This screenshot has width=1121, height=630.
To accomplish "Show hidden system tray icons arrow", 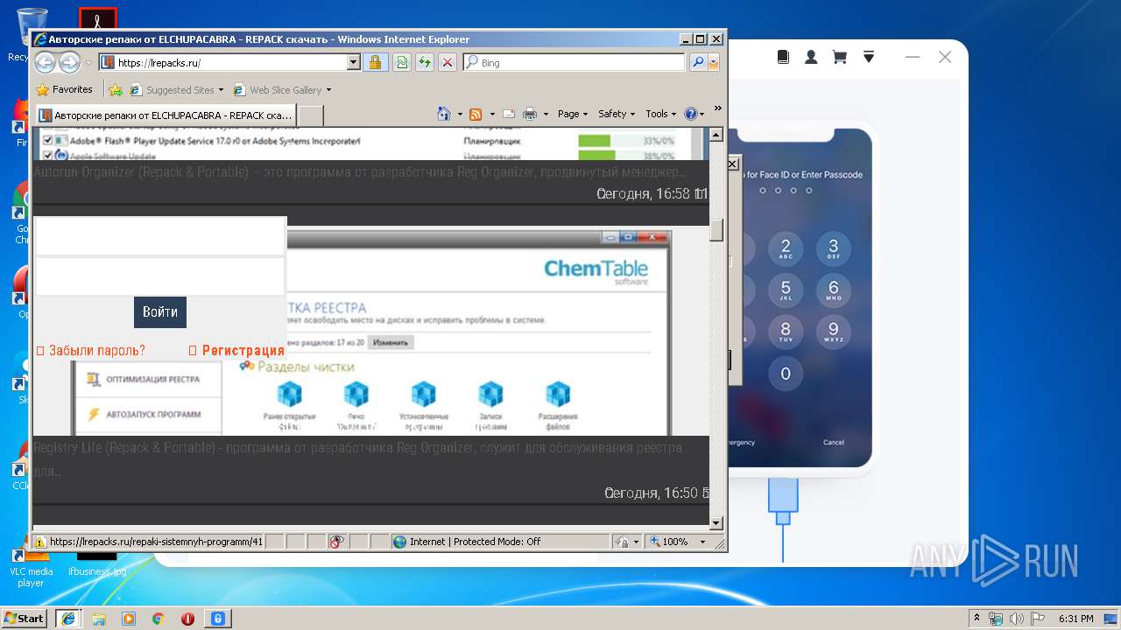I will (976, 618).
